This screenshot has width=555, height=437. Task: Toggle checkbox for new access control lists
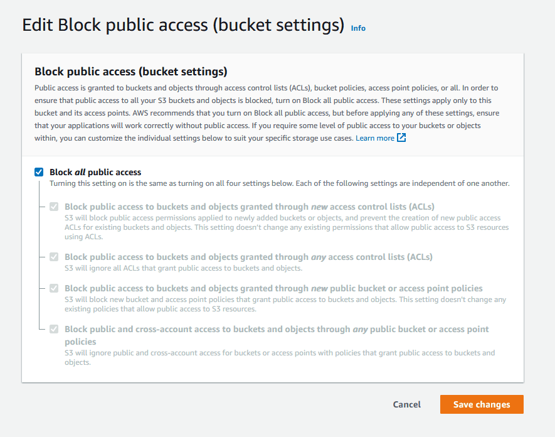(x=54, y=207)
